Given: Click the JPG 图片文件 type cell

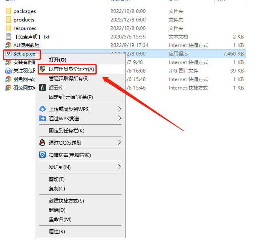Looking at the screenshot, I should coord(183,70).
